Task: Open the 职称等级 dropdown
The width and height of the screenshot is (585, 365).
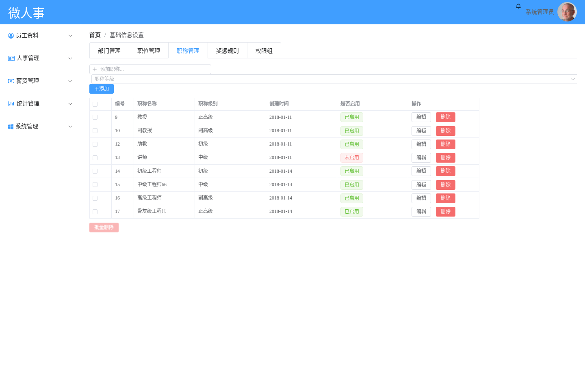Action: pyautogui.click(x=334, y=79)
